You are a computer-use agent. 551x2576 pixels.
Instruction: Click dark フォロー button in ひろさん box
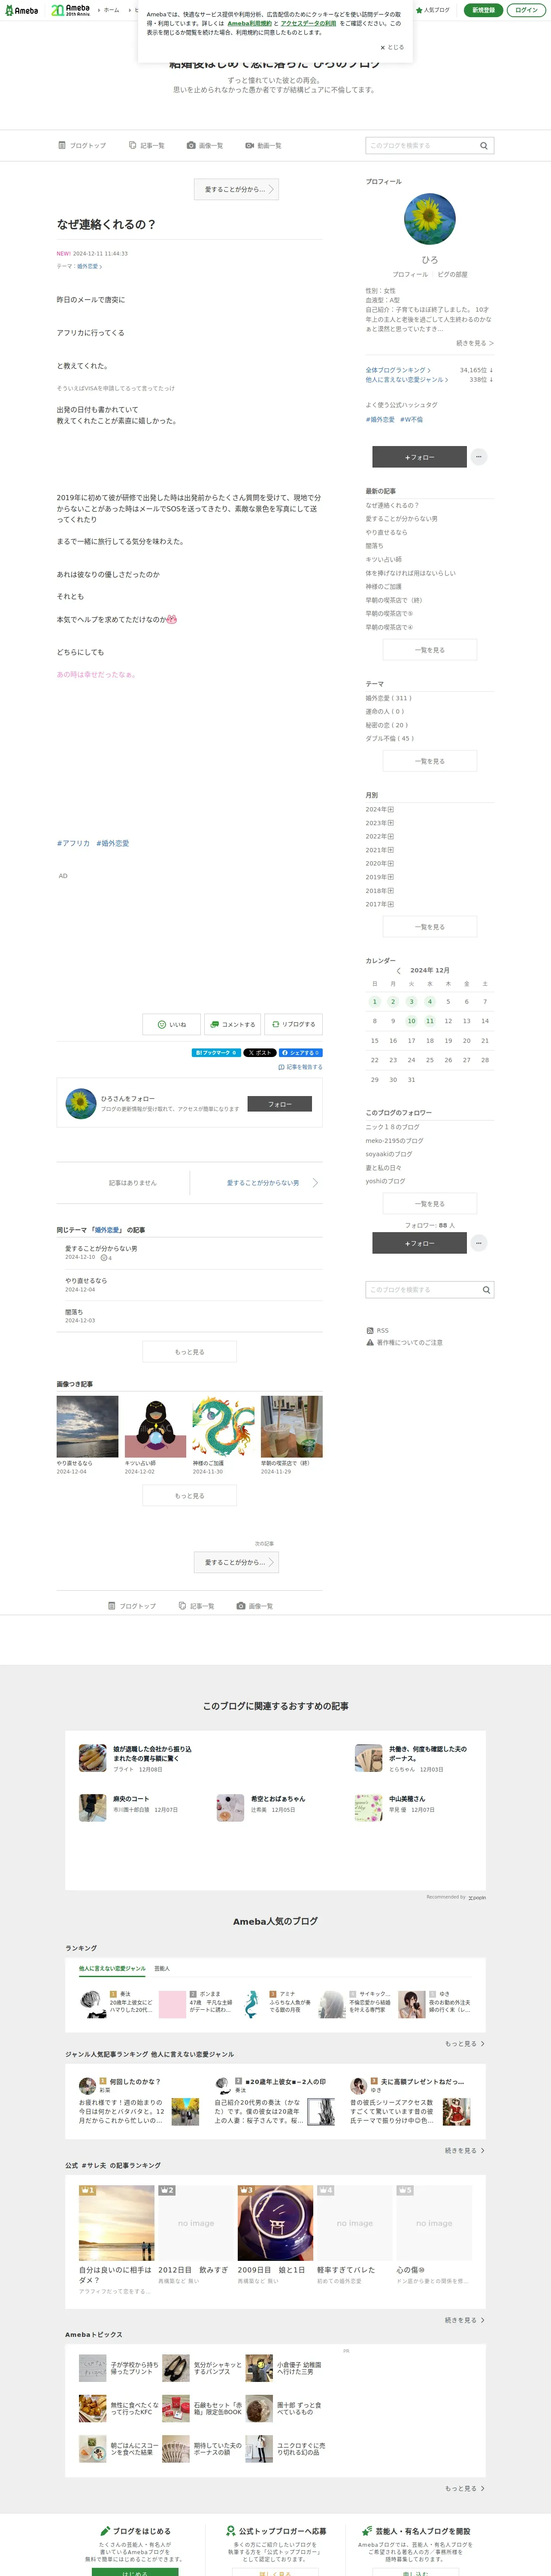tap(279, 1104)
